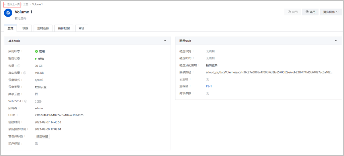The height and width of the screenshot is (156, 344).
Task: Click the 安装路径 value text
Action: point(269,72)
